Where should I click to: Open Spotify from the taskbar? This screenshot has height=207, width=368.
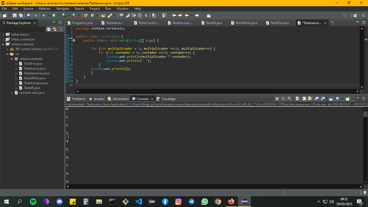tap(33, 201)
